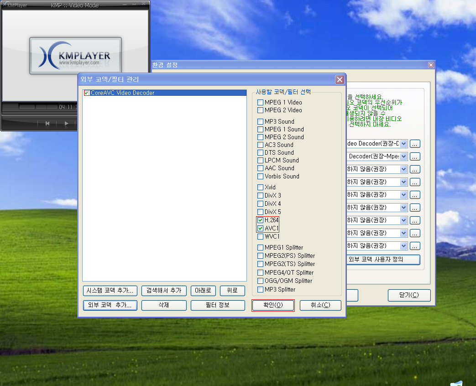Tick the AC3 Sound checkbox
Viewport: 476px width, 386px height.
pos(260,145)
